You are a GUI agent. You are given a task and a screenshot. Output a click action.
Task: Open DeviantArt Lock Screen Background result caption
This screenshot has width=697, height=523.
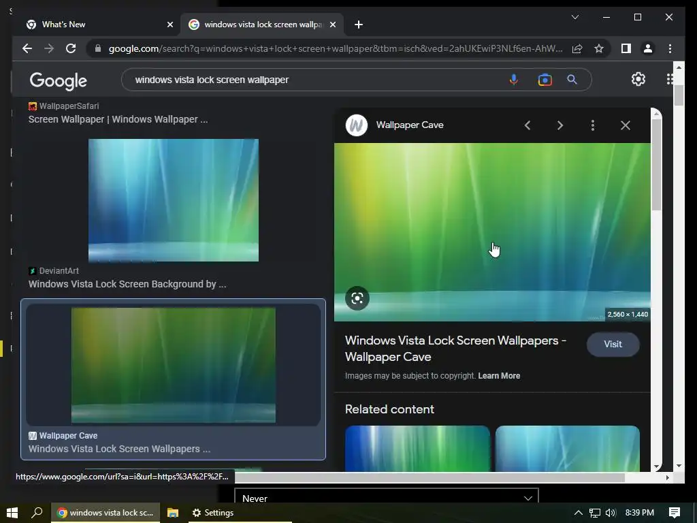point(127,284)
